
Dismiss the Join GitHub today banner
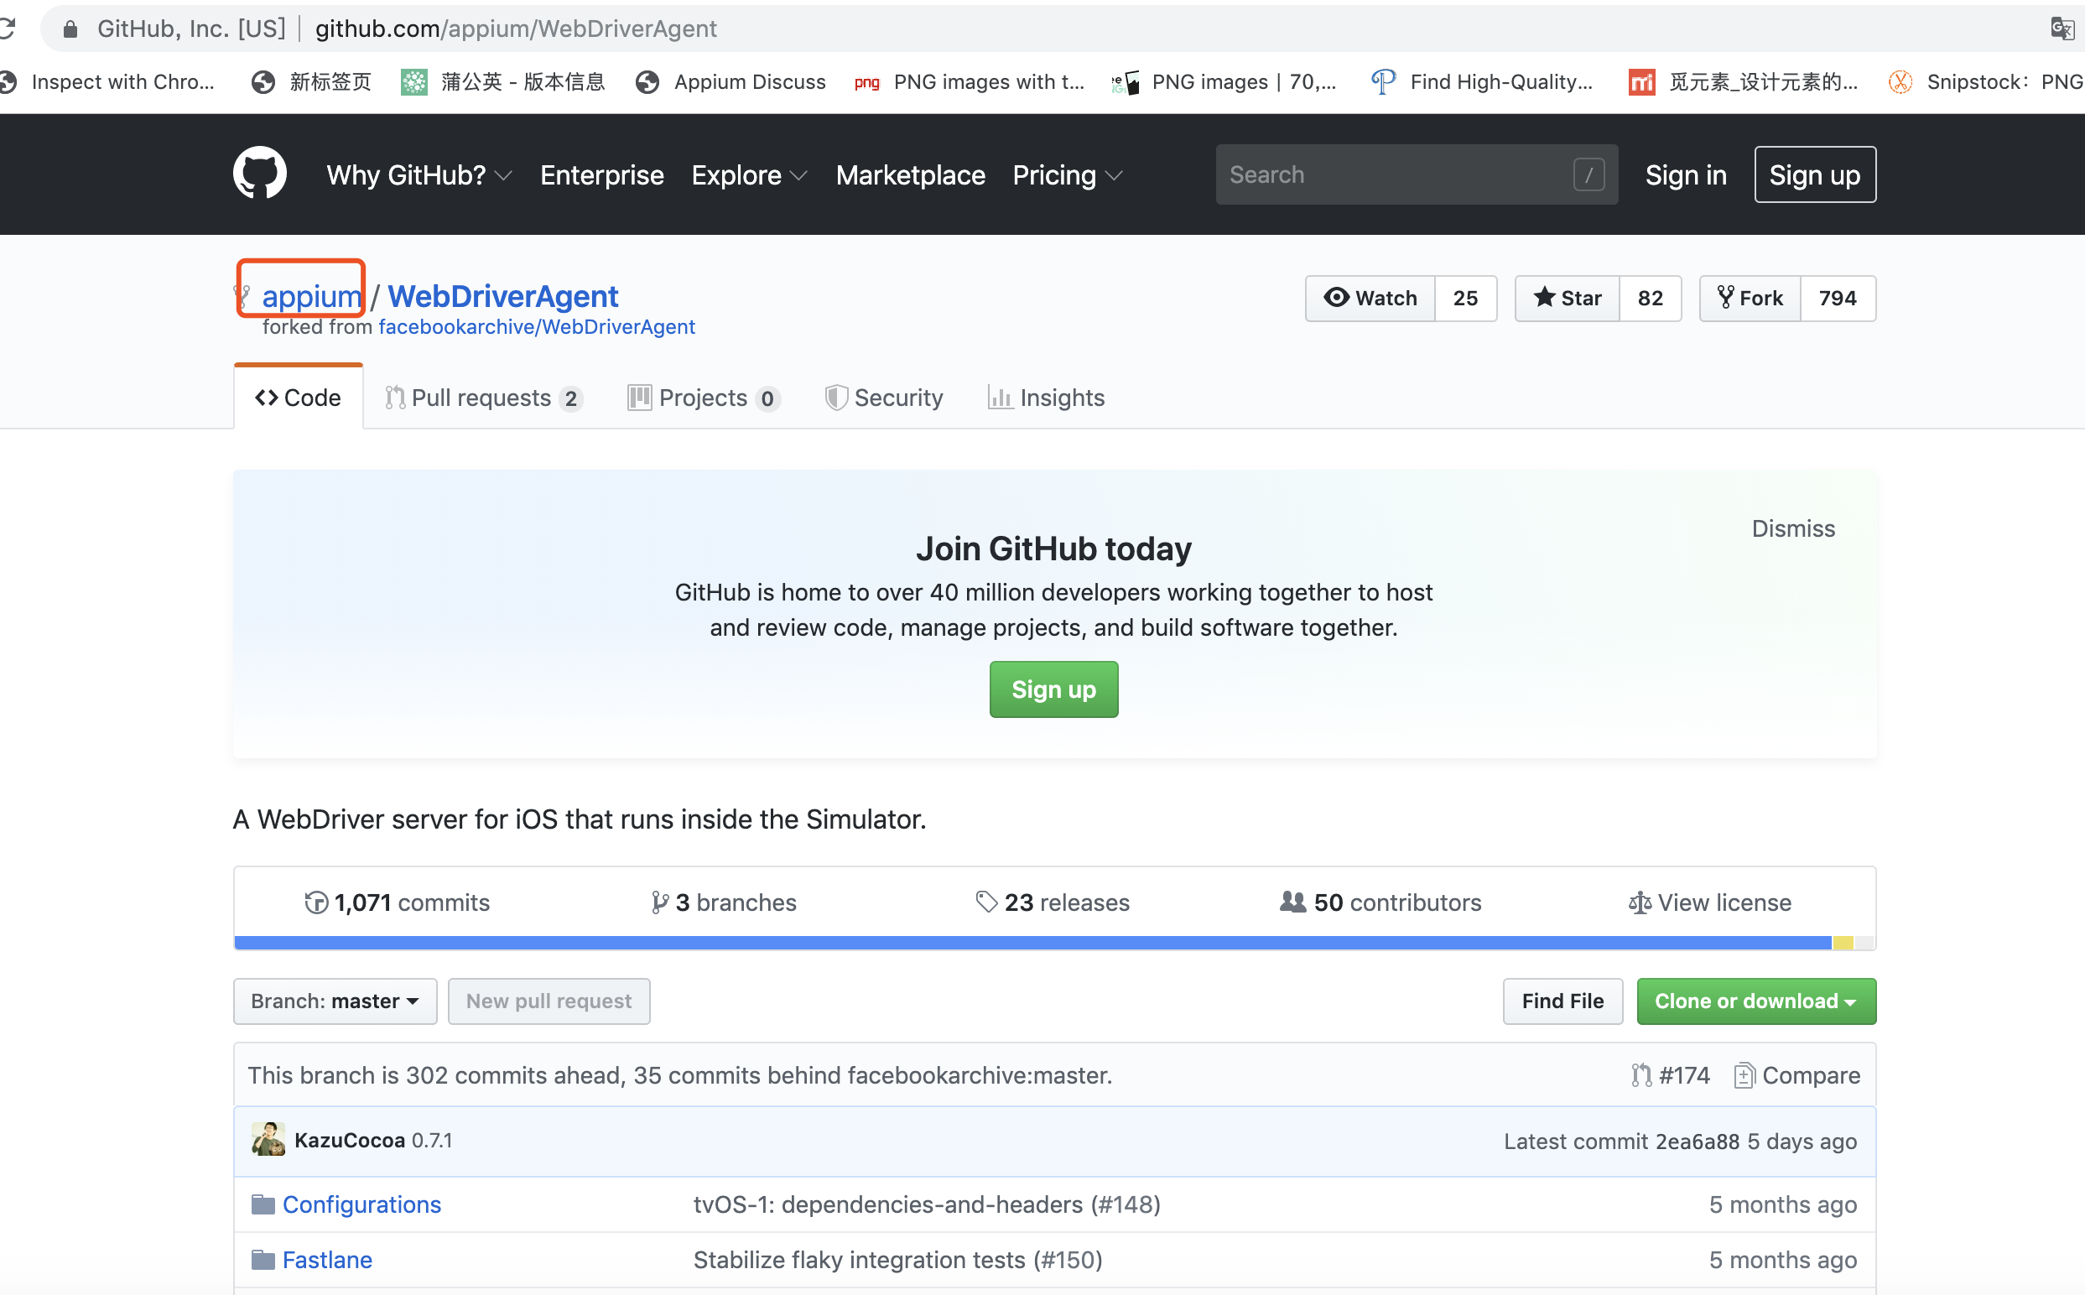coord(1793,528)
